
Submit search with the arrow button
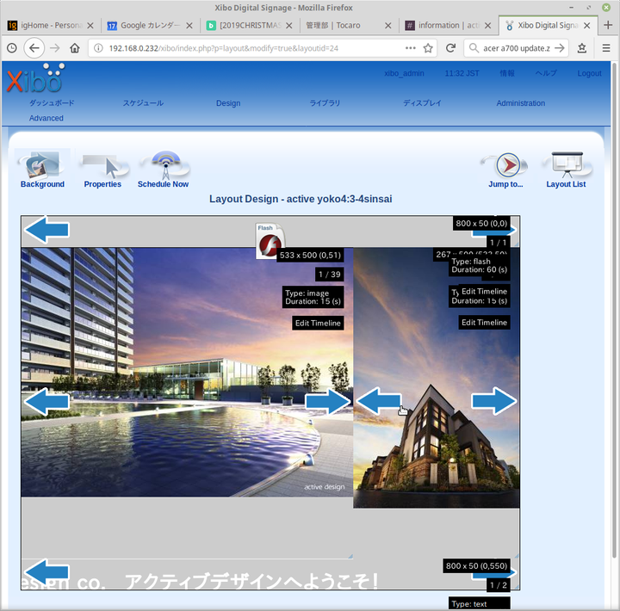[x=559, y=48]
